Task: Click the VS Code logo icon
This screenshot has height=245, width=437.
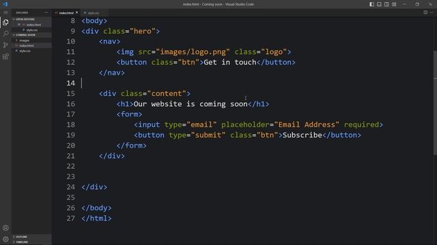Action: [5, 4]
